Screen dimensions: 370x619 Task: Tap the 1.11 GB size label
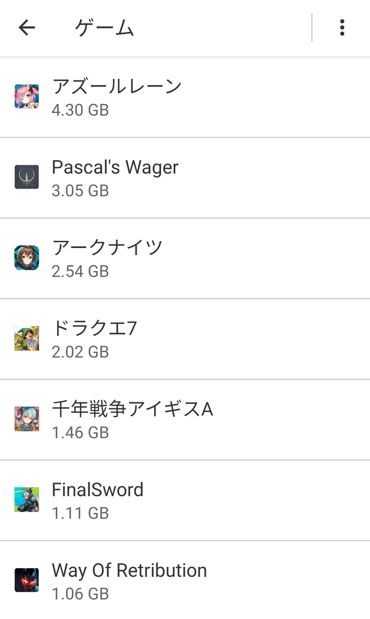click(x=80, y=513)
